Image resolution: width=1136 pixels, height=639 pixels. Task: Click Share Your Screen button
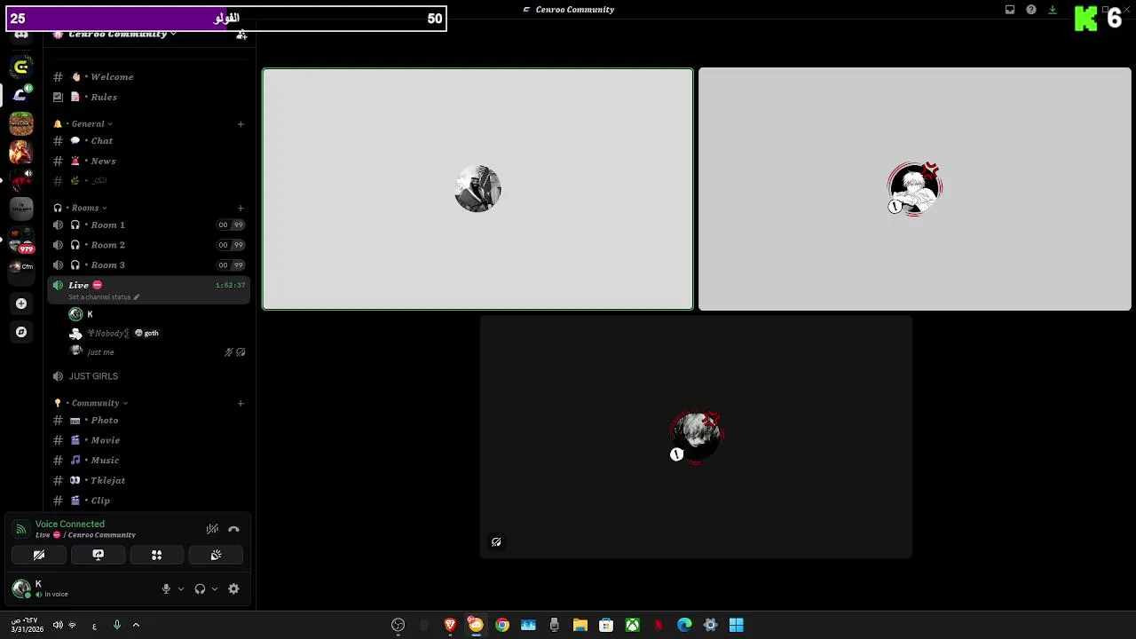(x=98, y=555)
